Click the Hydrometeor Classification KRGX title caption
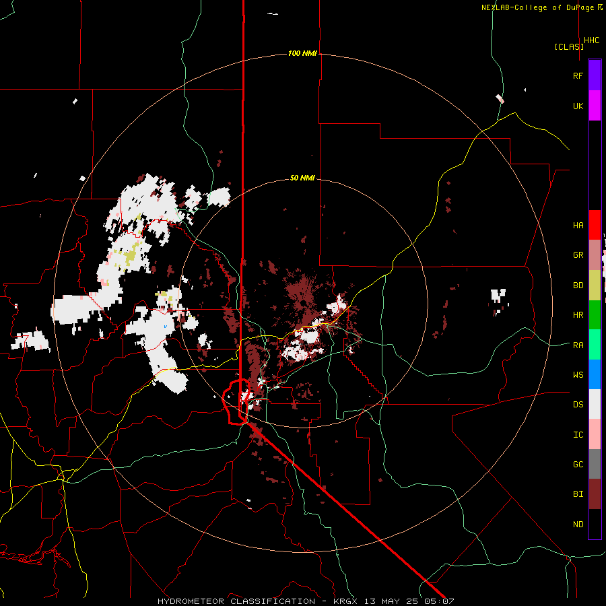Image resolution: width=606 pixels, height=606 pixels. (x=306, y=601)
